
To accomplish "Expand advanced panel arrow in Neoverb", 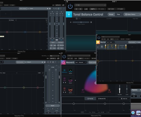I will (x=75, y=80).
